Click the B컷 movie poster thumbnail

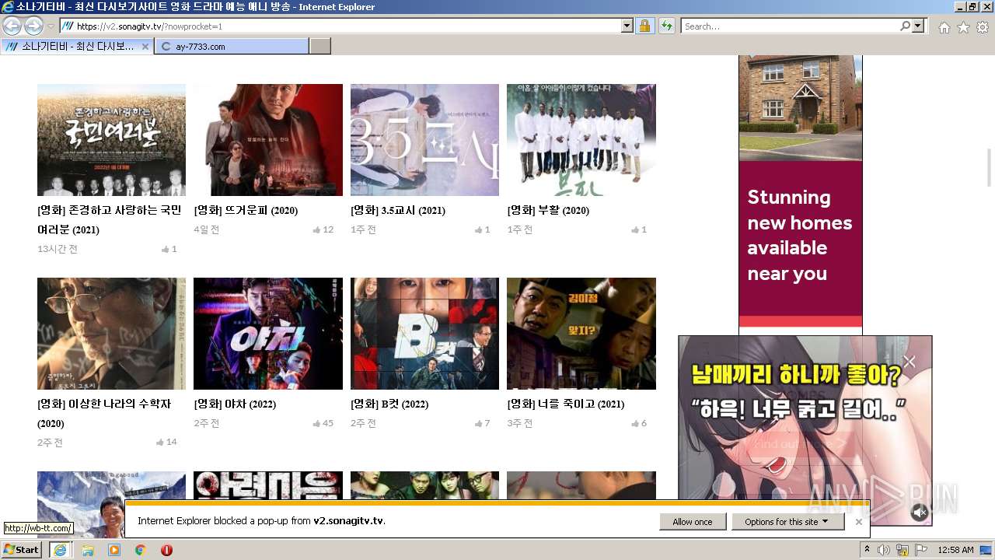coord(424,334)
